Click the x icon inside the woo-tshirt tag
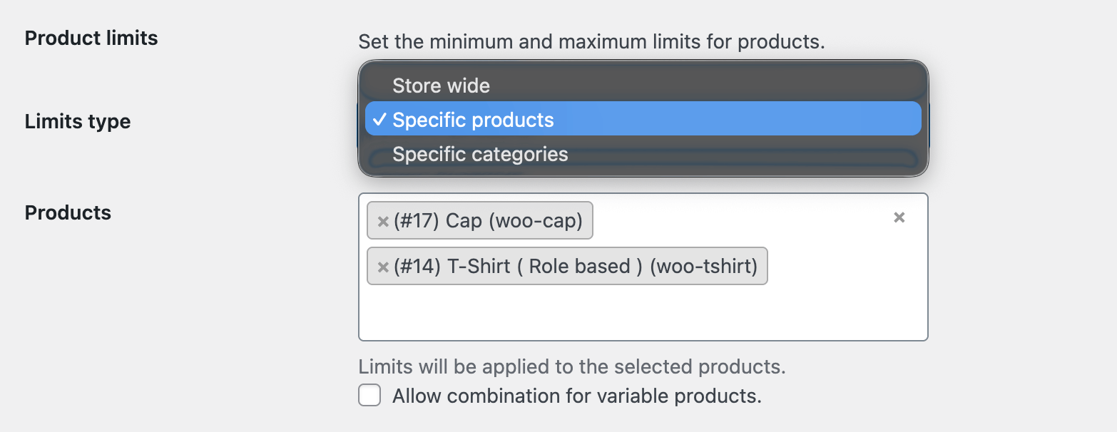The image size is (1117, 432). pyautogui.click(x=382, y=266)
